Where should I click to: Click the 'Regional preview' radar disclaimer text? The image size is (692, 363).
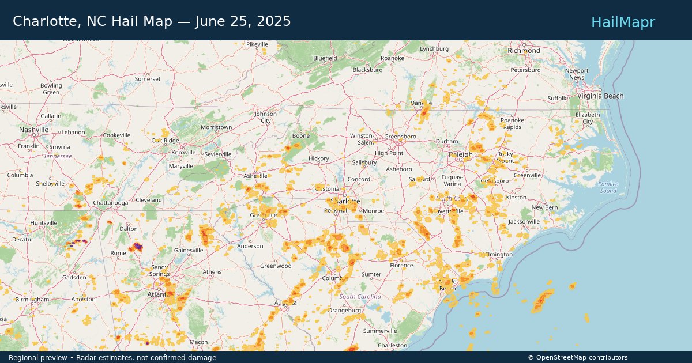[112, 358]
